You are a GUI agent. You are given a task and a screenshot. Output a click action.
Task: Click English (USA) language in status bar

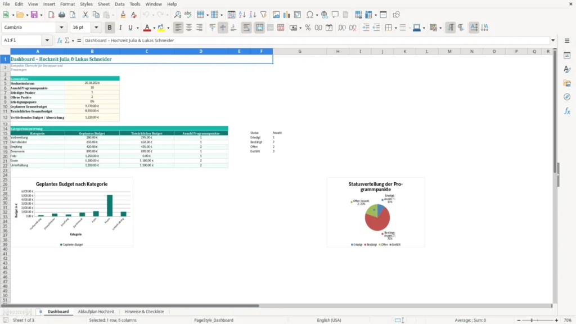click(328, 320)
